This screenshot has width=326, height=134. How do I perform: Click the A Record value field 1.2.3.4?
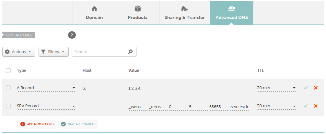coord(189,89)
